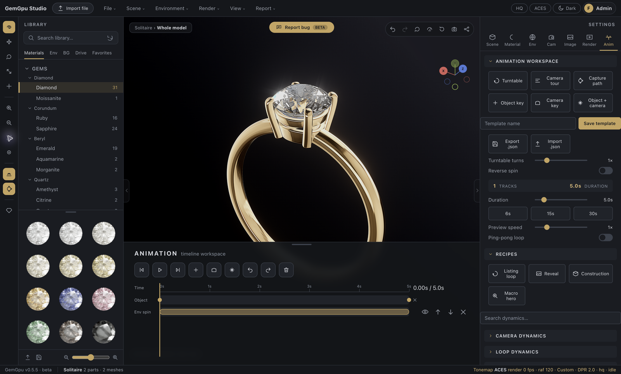The width and height of the screenshot is (621, 374).
Task: Toggle ACES tonemapping pill
Action: coord(540,8)
